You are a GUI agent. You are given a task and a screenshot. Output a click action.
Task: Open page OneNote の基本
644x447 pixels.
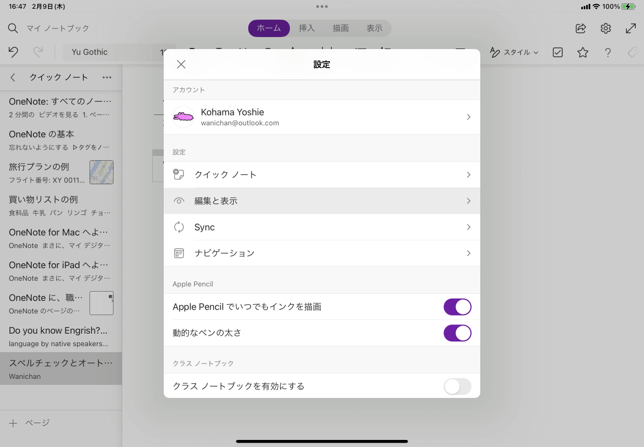coord(61,140)
